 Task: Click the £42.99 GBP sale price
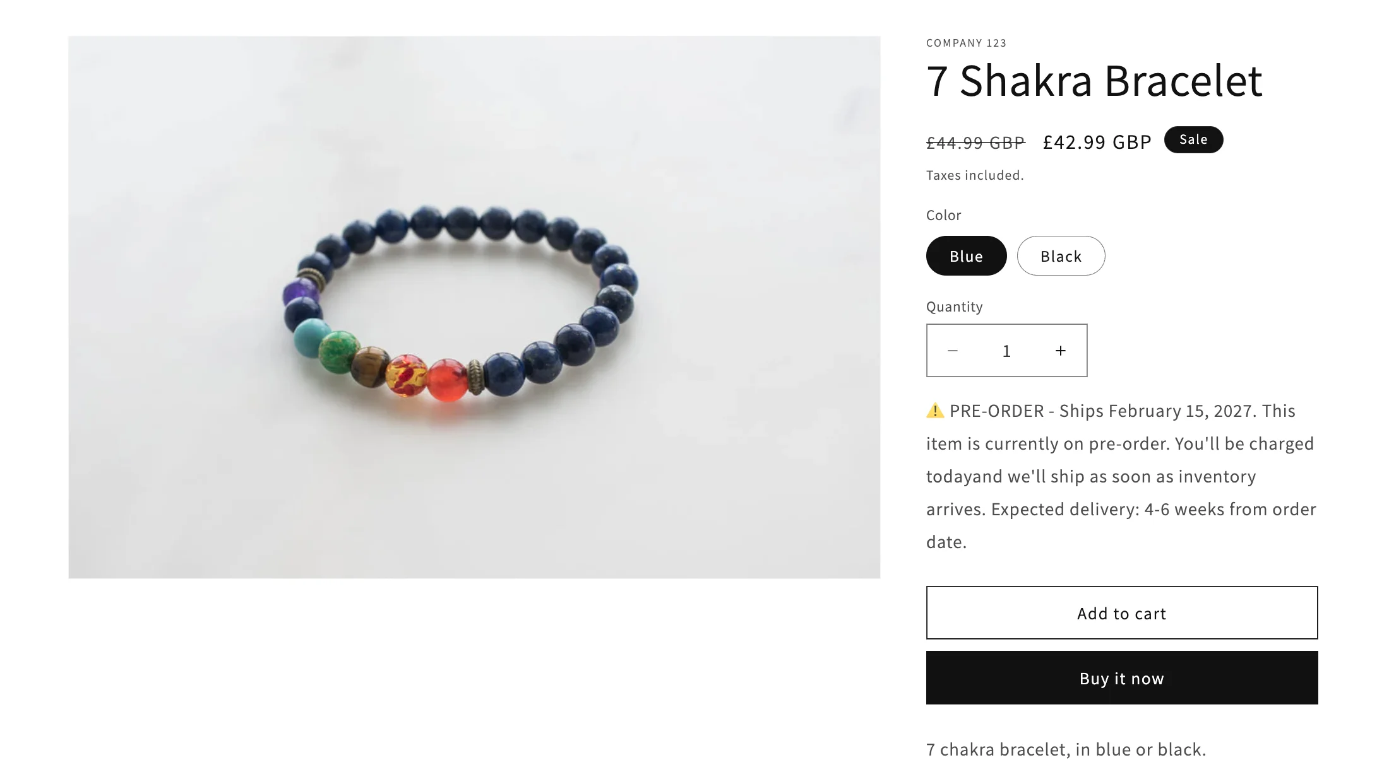tap(1097, 142)
